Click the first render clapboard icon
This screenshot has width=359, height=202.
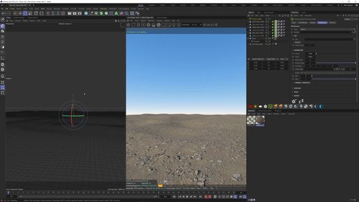(x=70, y=13)
